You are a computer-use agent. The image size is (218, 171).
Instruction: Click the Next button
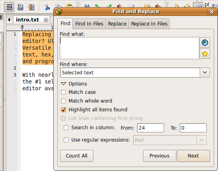tap(193, 156)
